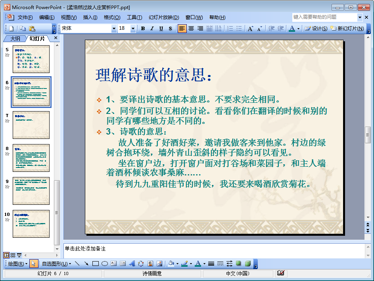Expand font color dropdown in formatting toolbar
Viewport: 374px width, 281px height.
click(298, 29)
